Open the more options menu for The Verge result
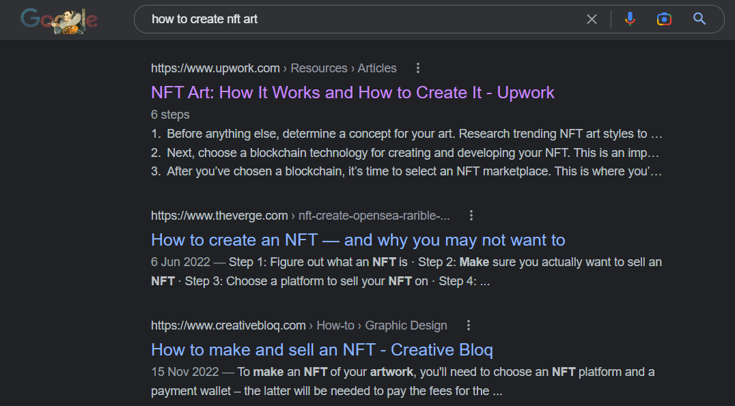The image size is (735, 406). click(471, 216)
